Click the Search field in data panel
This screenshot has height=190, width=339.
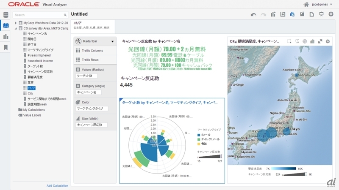tap(40, 15)
